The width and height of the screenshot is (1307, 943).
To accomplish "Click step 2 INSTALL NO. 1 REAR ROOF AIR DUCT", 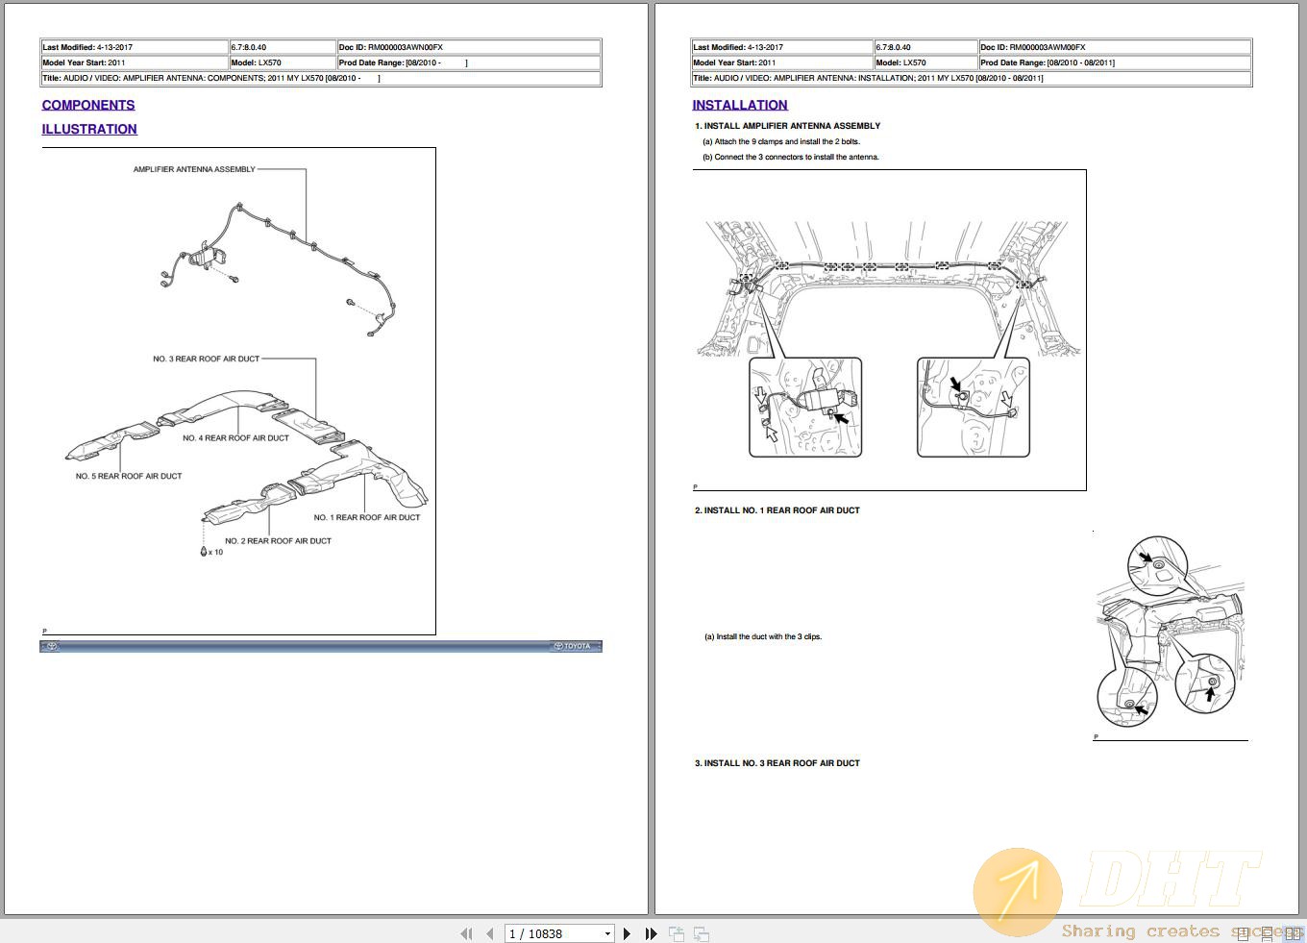I will [x=777, y=510].
